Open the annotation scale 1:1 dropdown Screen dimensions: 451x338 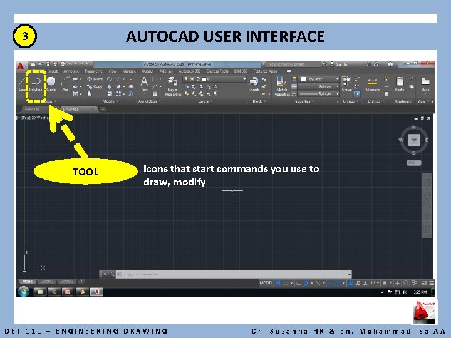[374, 283]
